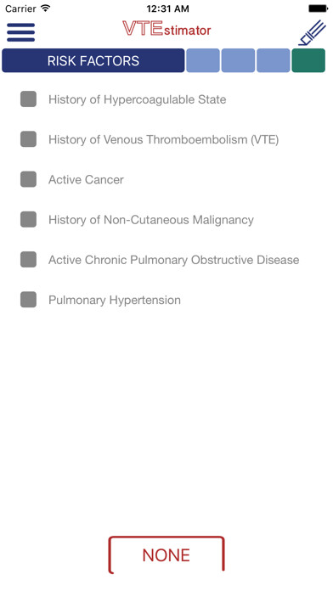This screenshot has width=333, height=591.
Task: Check History of Hypercoagulable State
Action: click(x=28, y=99)
